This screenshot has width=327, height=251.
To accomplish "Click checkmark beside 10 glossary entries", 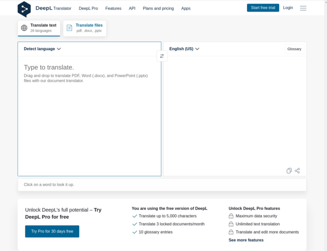I will coord(135,232).
